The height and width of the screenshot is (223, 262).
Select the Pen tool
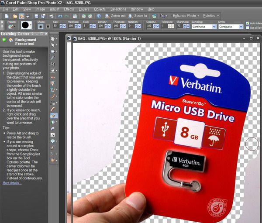[x=53, y=148]
